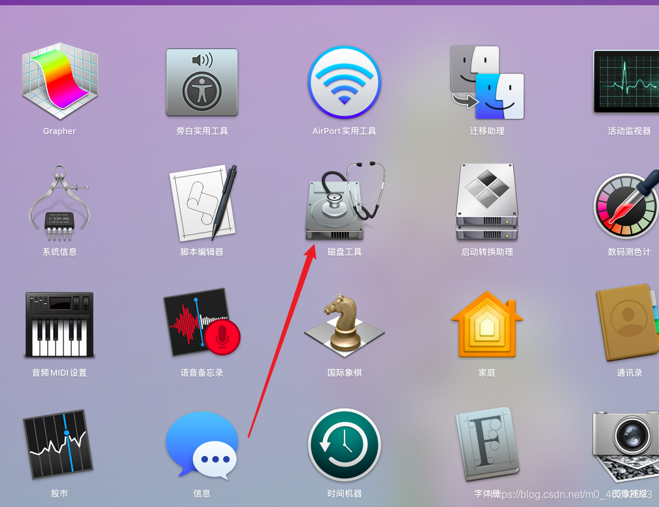This screenshot has width=659, height=507.
Task: Launch 信息 Messages bubble icon
Action: click(202, 445)
